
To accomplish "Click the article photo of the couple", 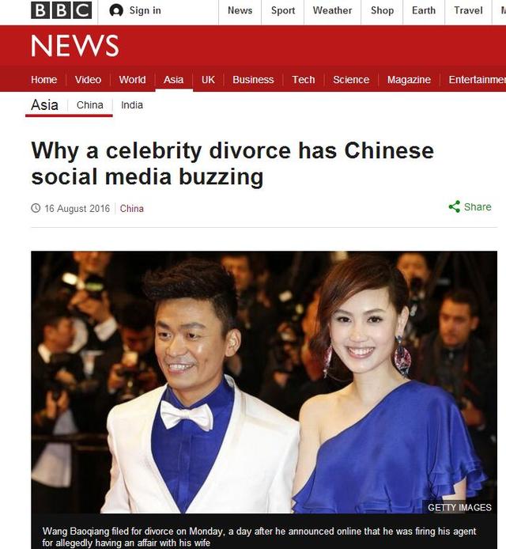I will 264,382.
